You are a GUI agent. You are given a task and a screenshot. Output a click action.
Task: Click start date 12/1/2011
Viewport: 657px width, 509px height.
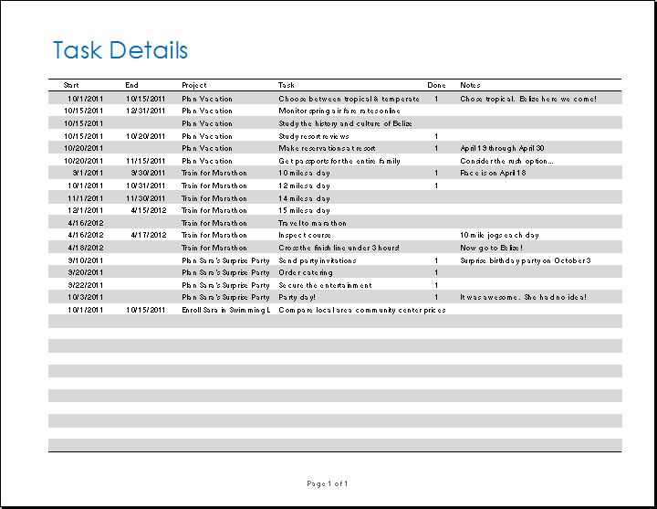pyautogui.click(x=86, y=211)
